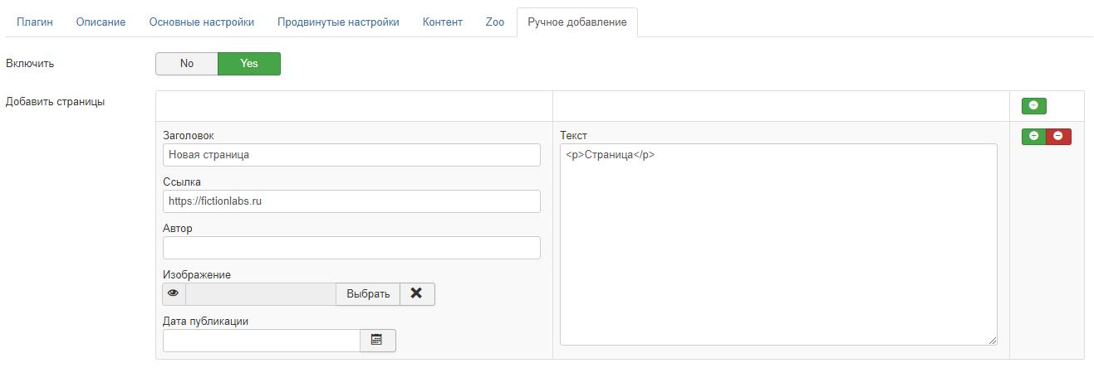Go to Продвинутые настройки tab
Screen dimensions: 1094x392
[x=338, y=22]
